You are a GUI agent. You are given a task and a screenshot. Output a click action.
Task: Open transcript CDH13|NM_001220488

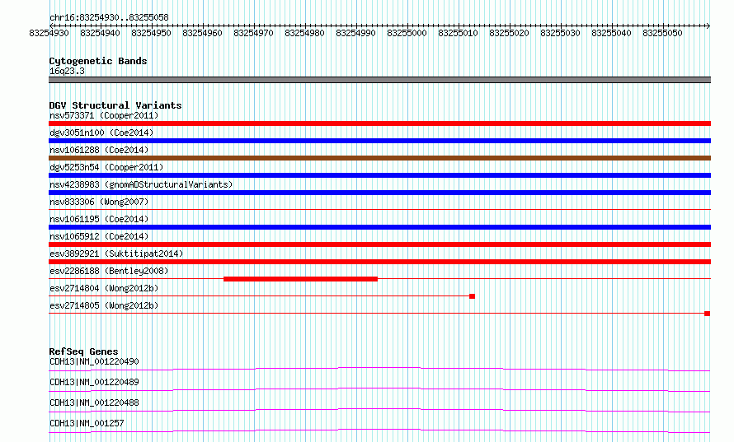(94, 402)
